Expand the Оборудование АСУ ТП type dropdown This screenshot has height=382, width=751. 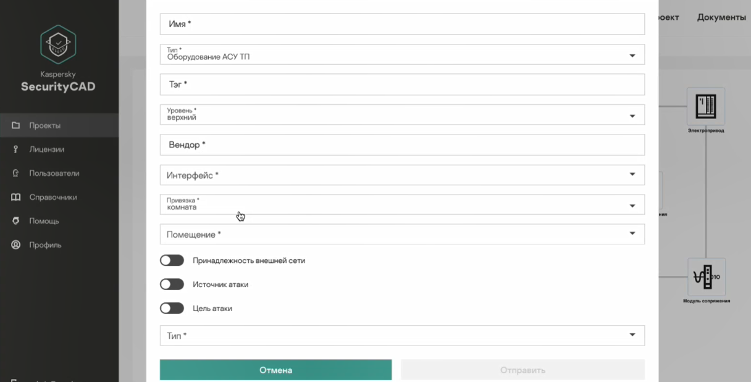(x=632, y=56)
